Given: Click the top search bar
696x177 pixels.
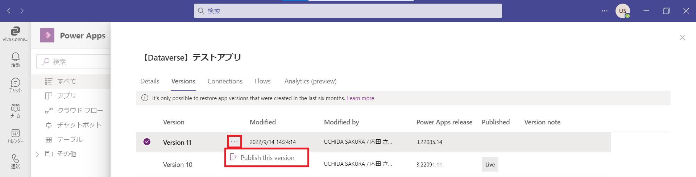Looking at the screenshot, I should [x=348, y=11].
